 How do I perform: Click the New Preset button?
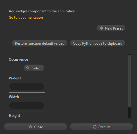coord(111,28)
